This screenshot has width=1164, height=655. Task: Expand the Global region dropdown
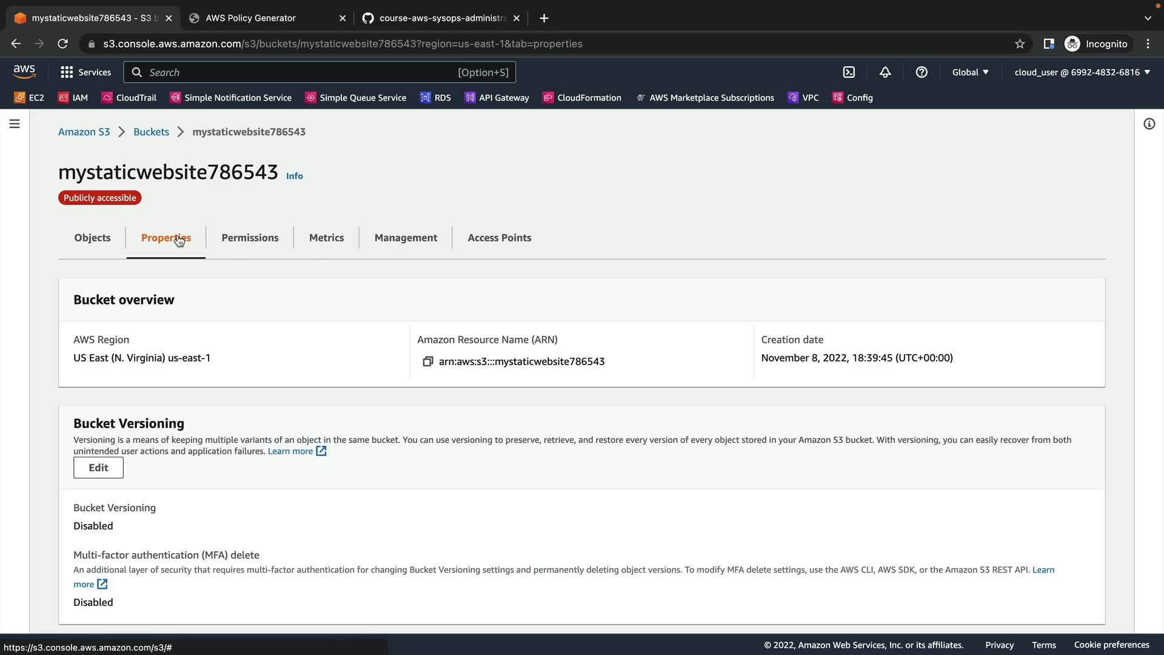[x=970, y=72]
